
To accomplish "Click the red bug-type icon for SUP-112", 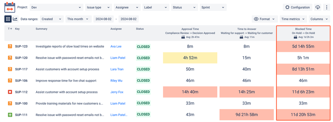I will (x=10, y=92).
